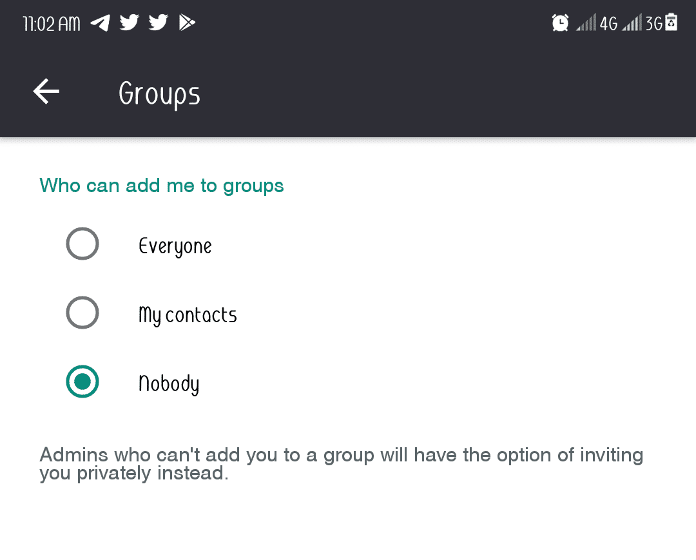Select the Nobody radio button
This screenshot has height=560, width=696.
[82, 381]
